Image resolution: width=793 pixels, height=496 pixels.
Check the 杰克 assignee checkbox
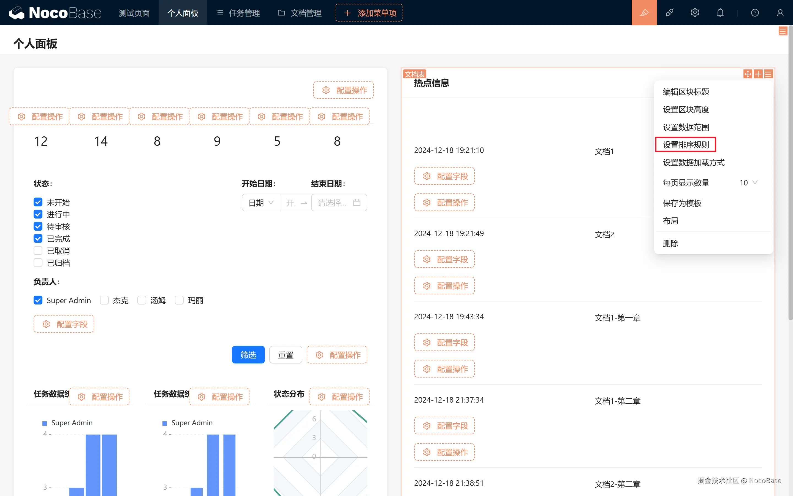tap(104, 300)
